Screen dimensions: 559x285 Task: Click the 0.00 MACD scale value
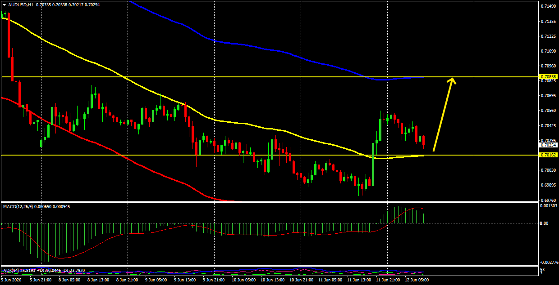coord(544,223)
